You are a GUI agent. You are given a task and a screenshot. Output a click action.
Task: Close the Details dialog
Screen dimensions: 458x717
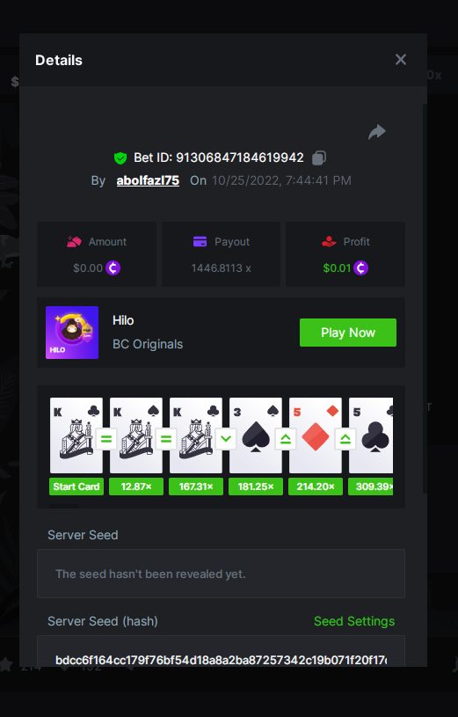(x=401, y=60)
